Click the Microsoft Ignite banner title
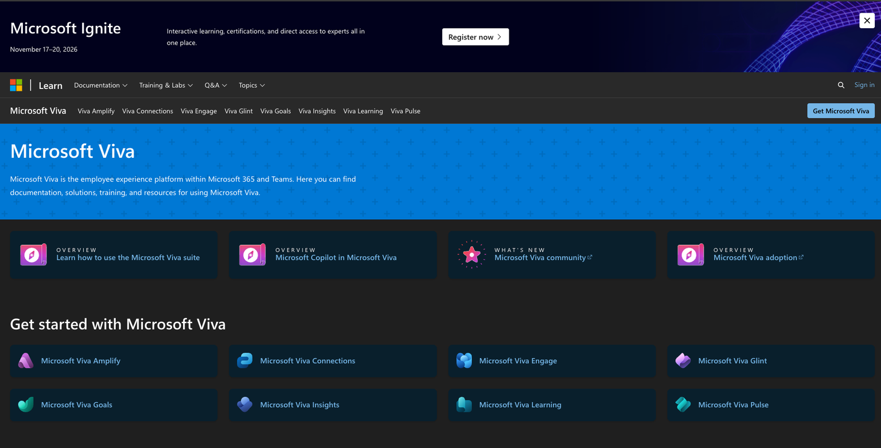Image resolution: width=881 pixels, height=448 pixels. point(65,28)
